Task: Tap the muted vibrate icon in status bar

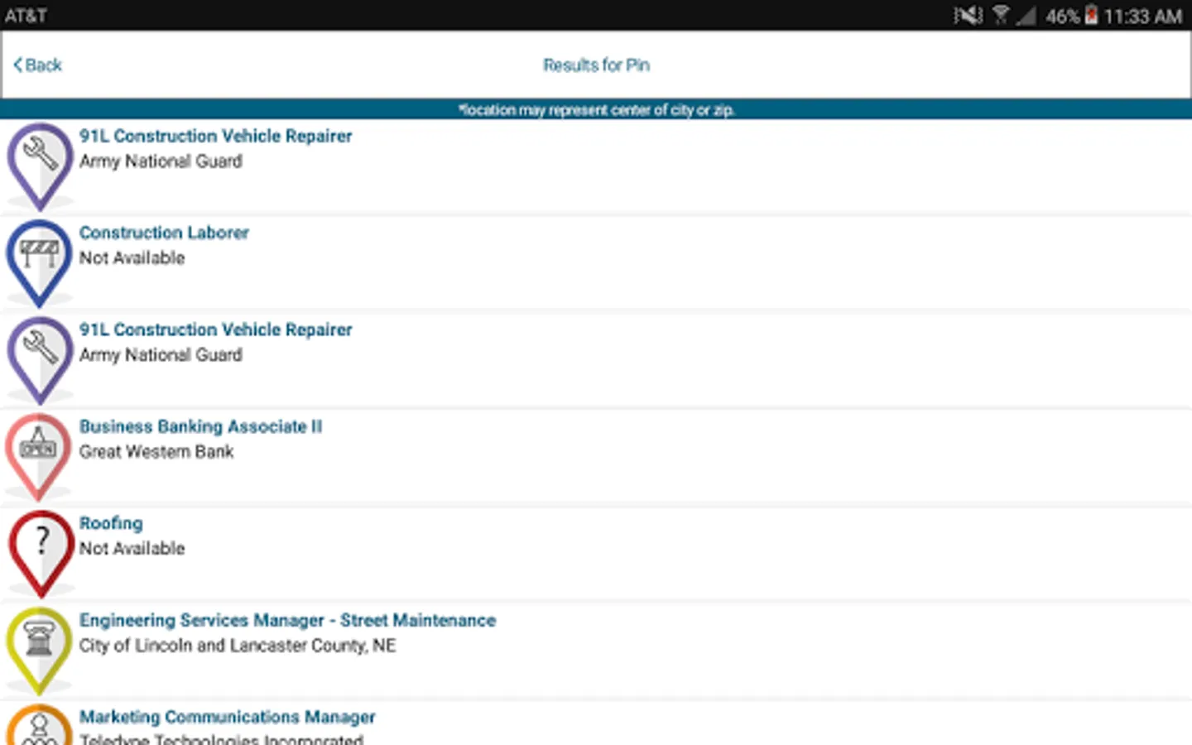Action: tap(968, 15)
